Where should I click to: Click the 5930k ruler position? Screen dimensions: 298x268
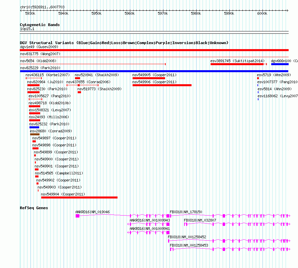(30, 13)
